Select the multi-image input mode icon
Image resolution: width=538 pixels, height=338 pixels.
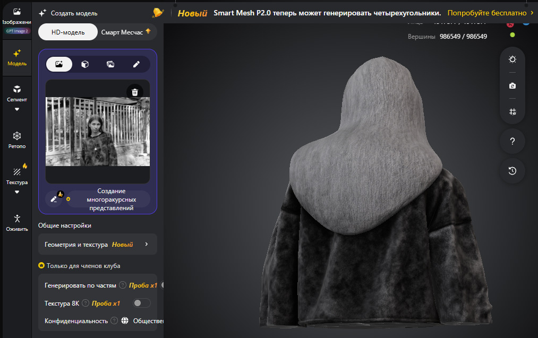(110, 64)
